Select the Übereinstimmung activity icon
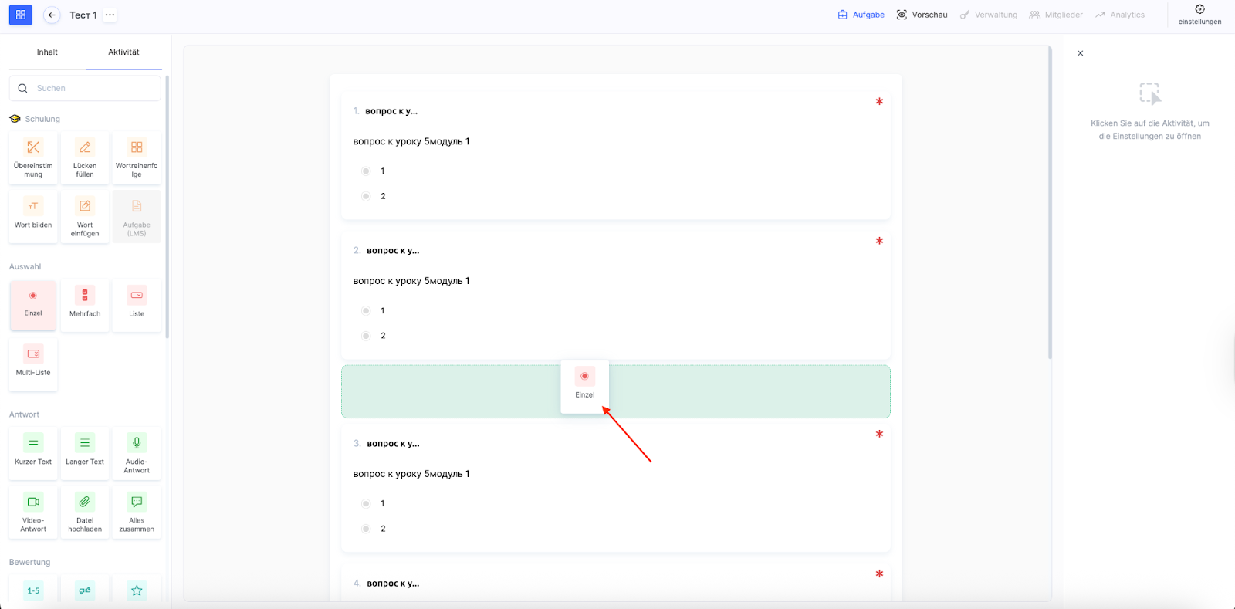1235x609 pixels. point(33,147)
